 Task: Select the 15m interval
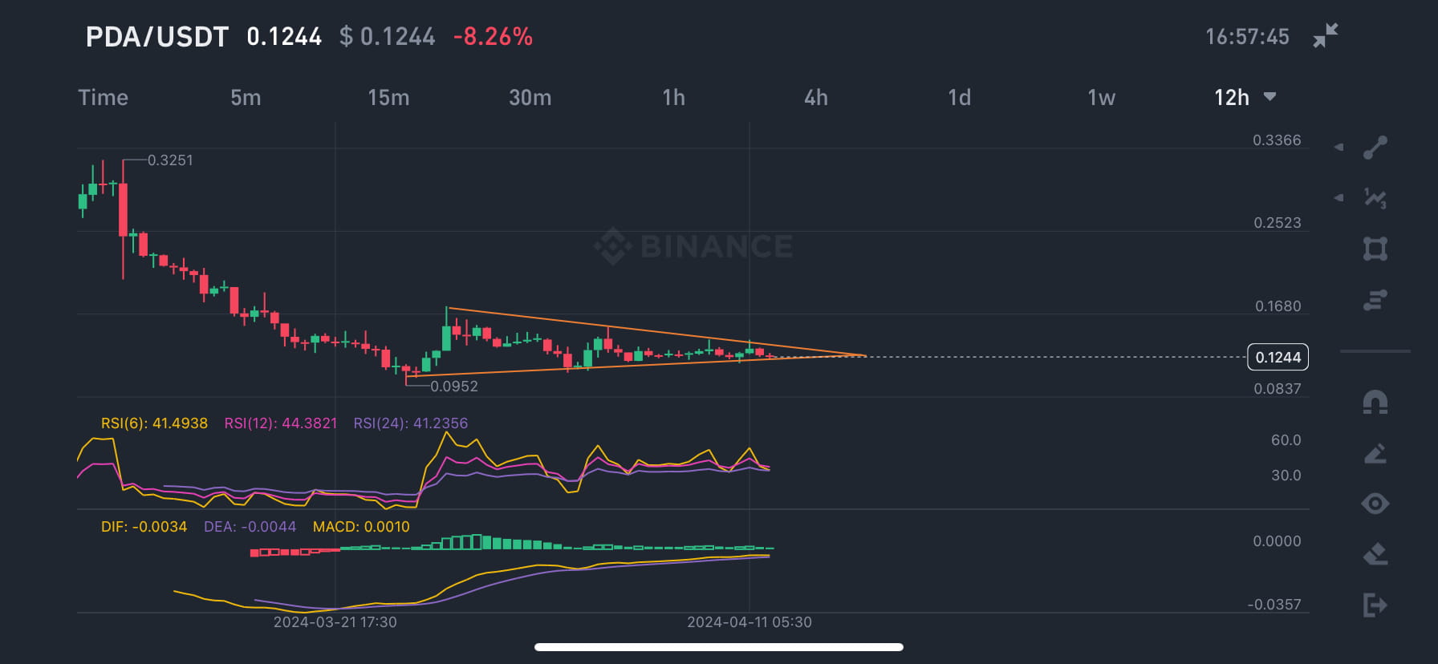tap(388, 97)
